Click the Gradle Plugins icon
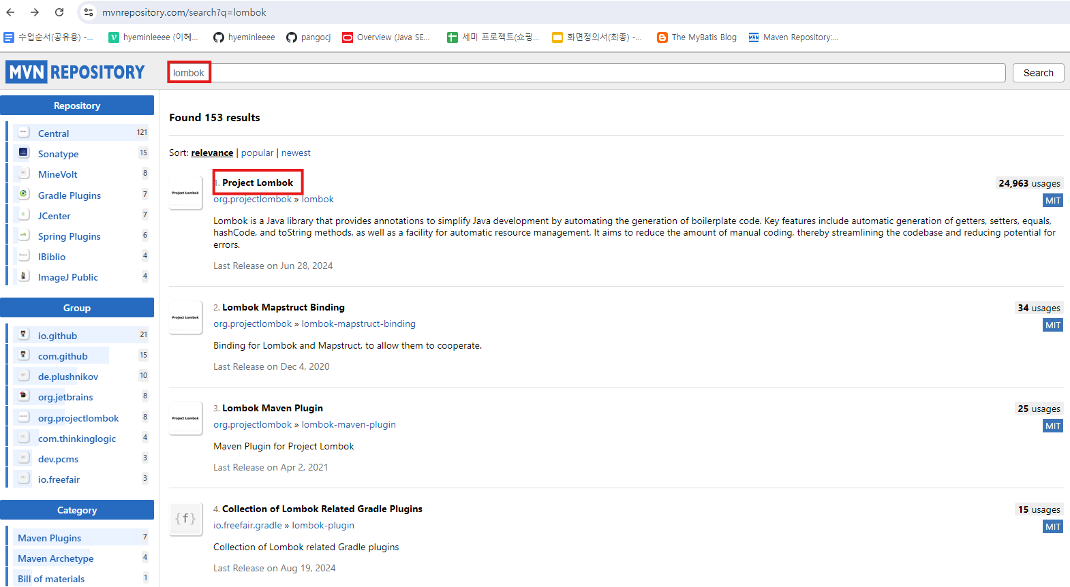This screenshot has width=1070, height=587. [24, 194]
